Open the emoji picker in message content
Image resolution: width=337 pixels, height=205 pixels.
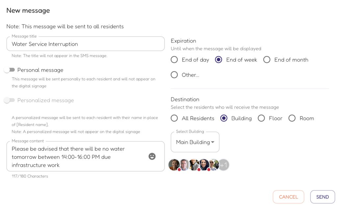(152, 156)
